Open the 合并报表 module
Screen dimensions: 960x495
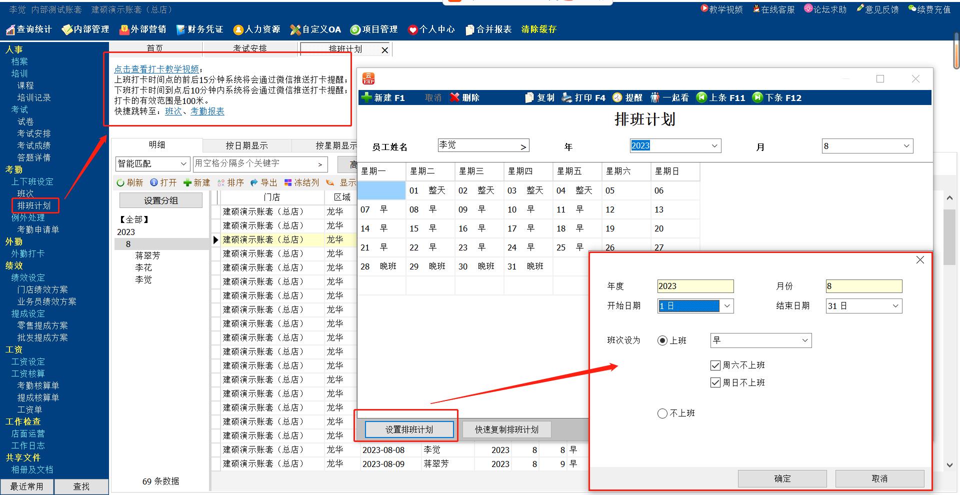(x=488, y=29)
